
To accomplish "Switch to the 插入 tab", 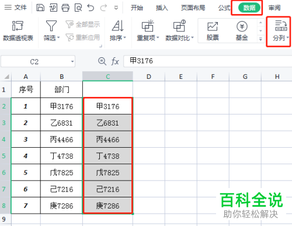I will pos(162,8).
